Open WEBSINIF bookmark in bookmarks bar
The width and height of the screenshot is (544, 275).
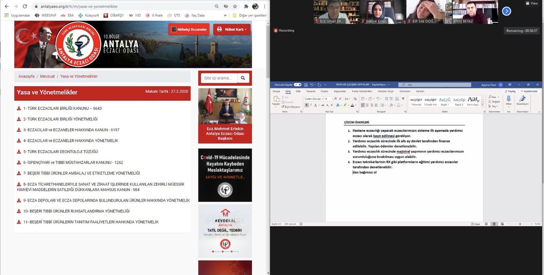coord(46,15)
